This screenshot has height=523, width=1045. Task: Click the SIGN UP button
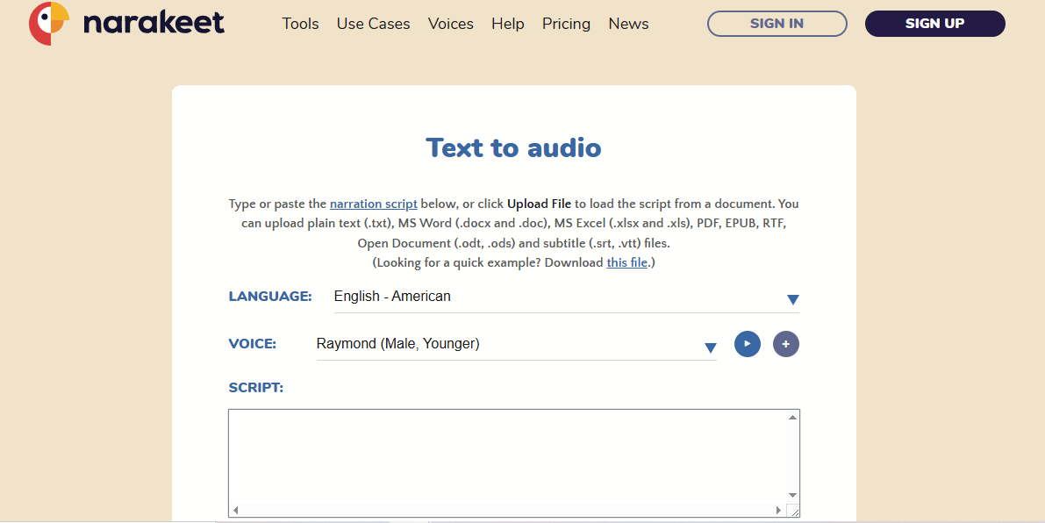tap(934, 24)
